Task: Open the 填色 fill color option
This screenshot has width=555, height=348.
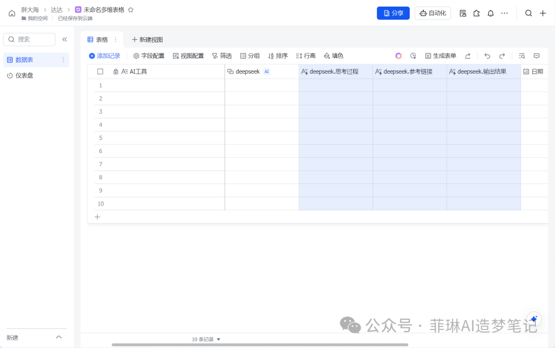Action: click(x=334, y=56)
